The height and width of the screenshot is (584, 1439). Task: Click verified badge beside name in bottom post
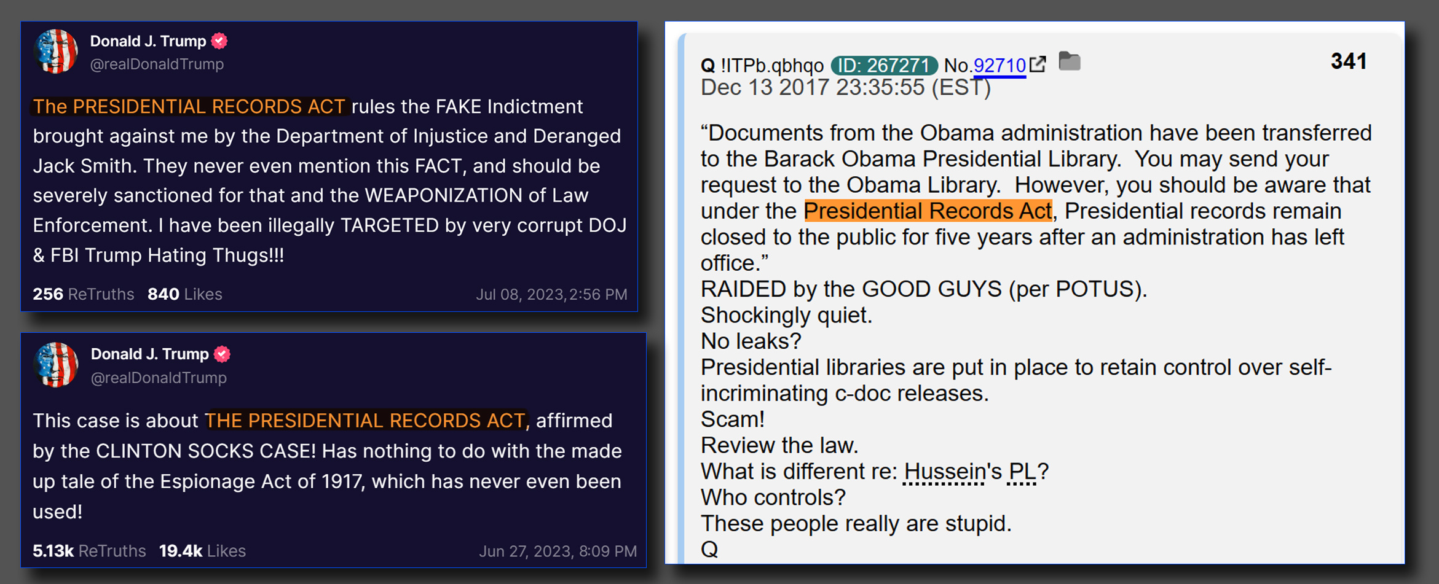(x=223, y=354)
